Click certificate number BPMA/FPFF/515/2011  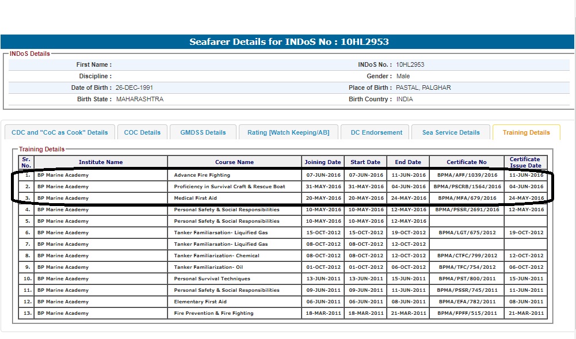click(467, 313)
